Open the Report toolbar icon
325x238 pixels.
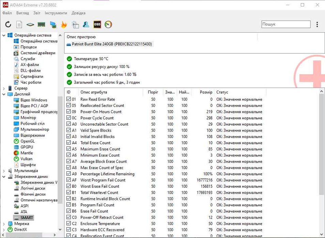click(19, 25)
